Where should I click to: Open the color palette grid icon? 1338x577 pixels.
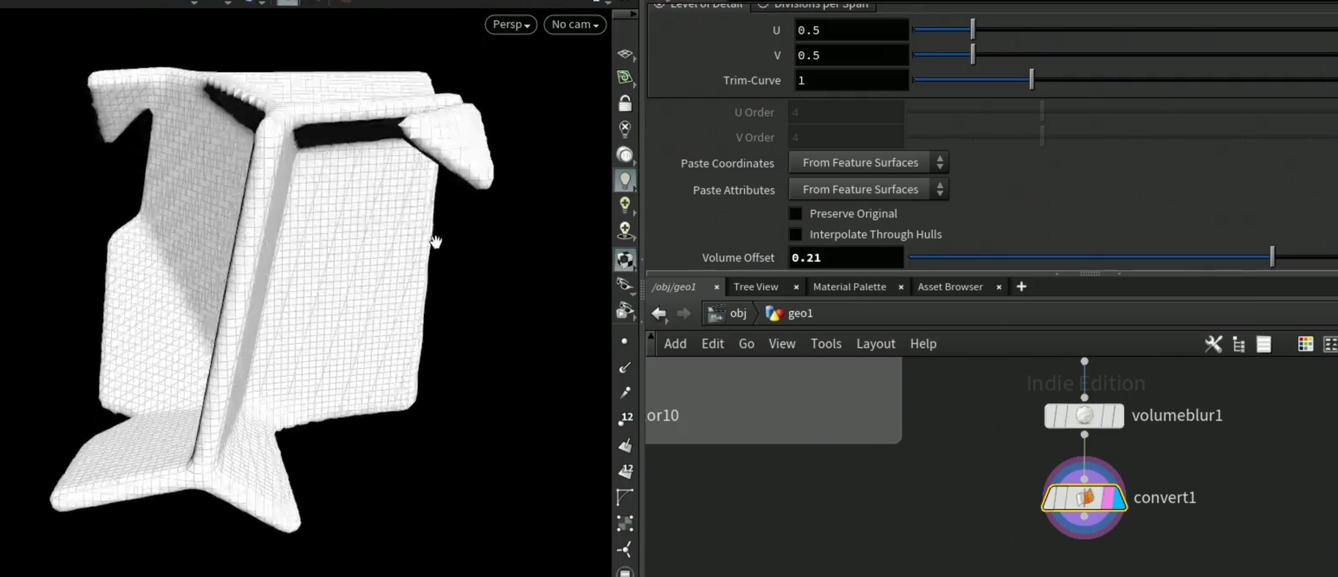[1305, 344]
